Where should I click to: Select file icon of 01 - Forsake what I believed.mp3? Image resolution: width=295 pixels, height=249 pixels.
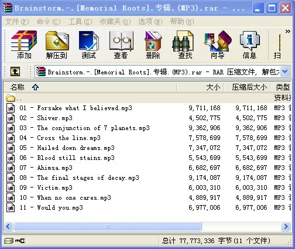tap(11, 108)
